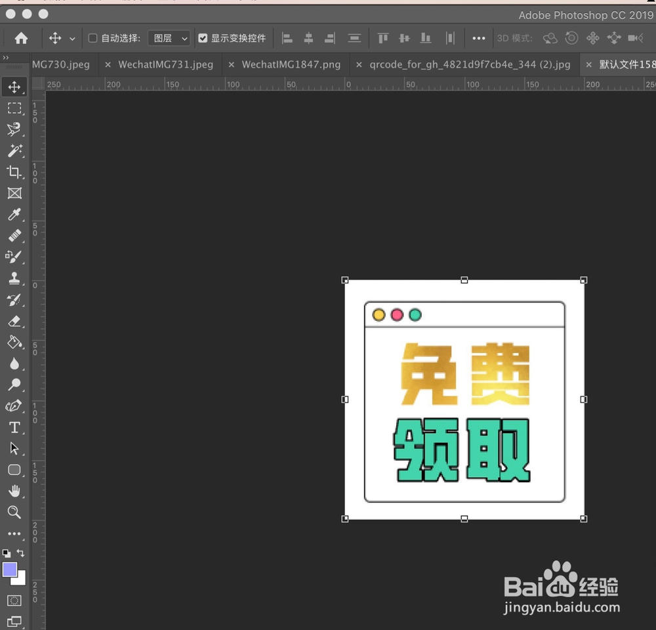Enable the 自动选择 checkbox
Screen dimensions: 656x630
pyautogui.click(x=93, y=38)
